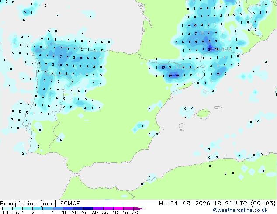Click the '18..21 UTC' time label

click(231, 204)
